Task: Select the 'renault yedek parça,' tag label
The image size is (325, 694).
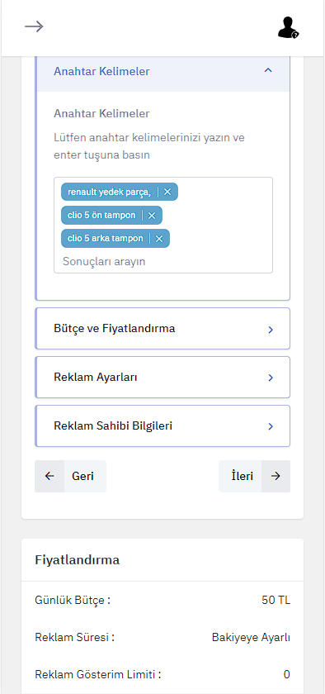Action: 109,192
